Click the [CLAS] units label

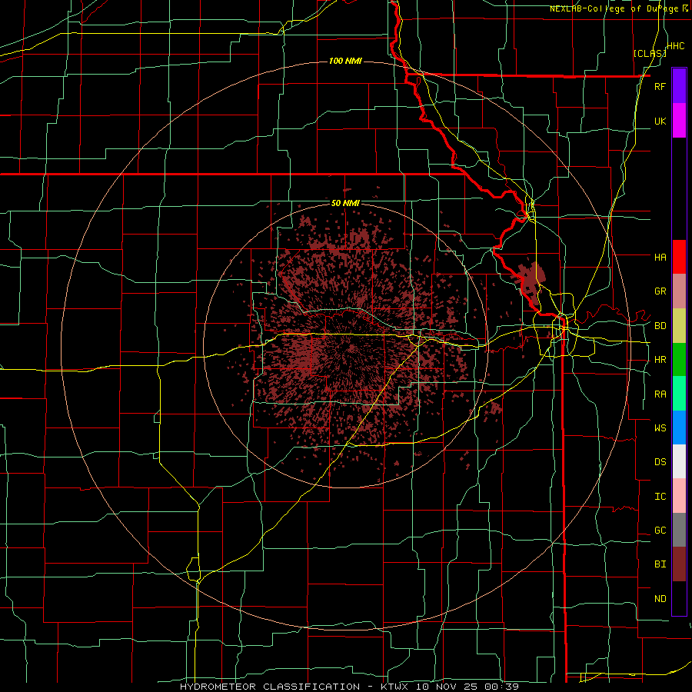[650, 53]
